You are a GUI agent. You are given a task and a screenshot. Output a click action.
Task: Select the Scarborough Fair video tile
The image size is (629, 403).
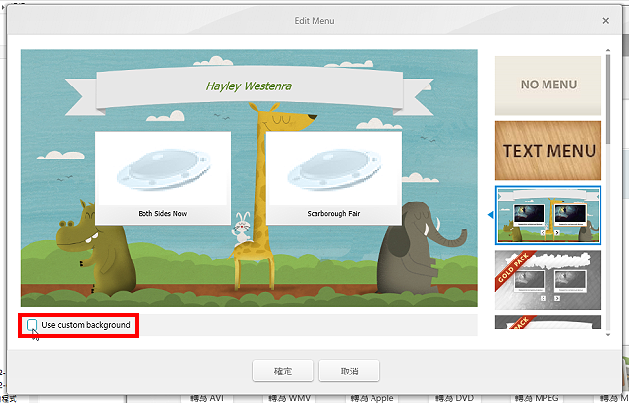pos(334,178)
